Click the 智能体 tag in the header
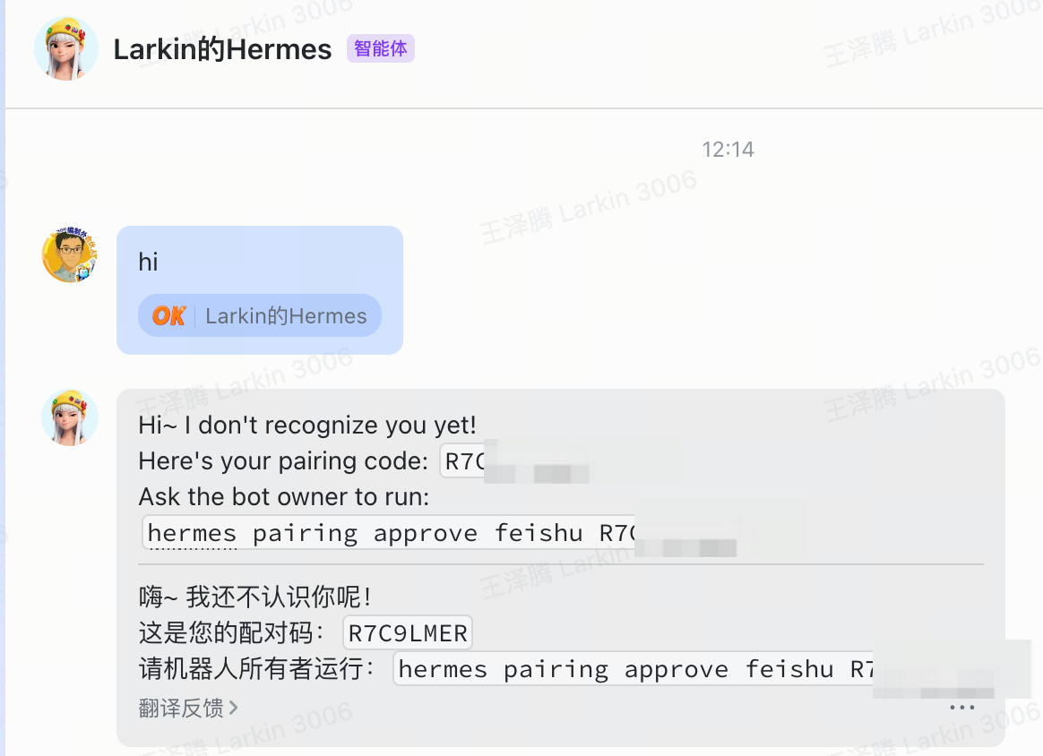This screenshot has width=1043, height=756. [380, 48]
